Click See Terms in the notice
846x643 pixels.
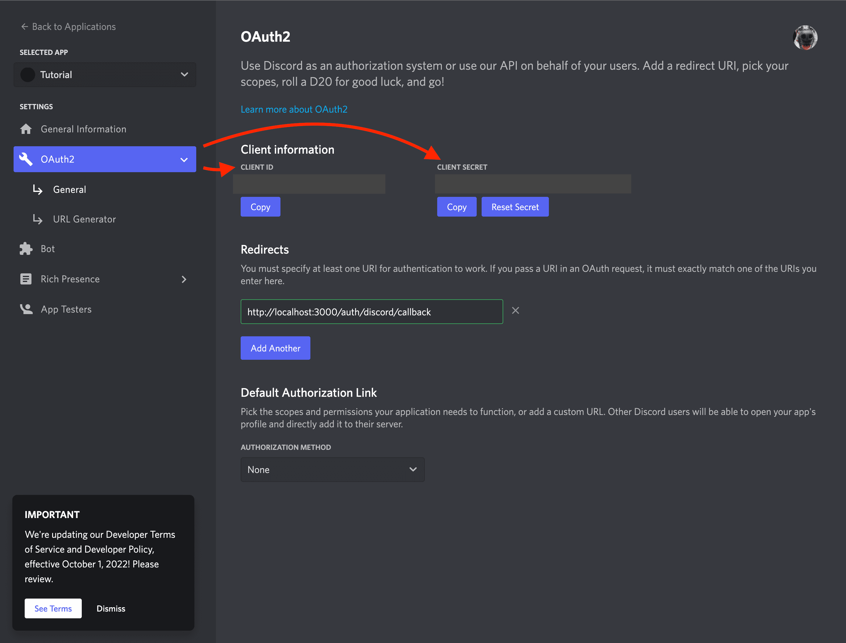53,608
